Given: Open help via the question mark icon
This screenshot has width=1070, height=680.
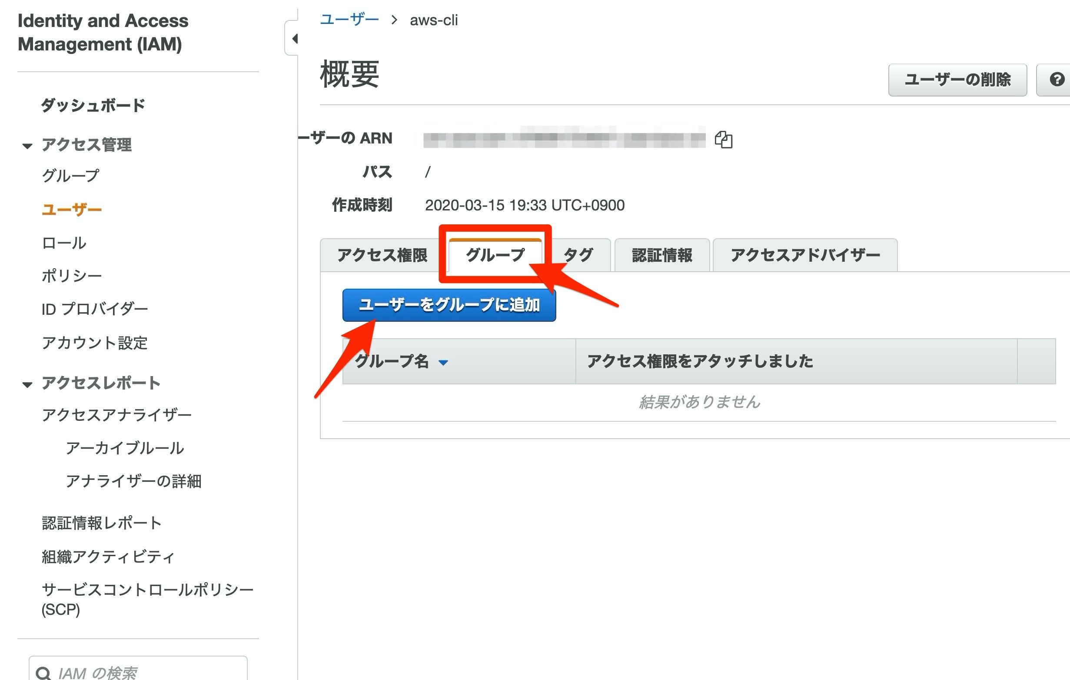Looking at the screenshot, I should tap(1057, 80).
